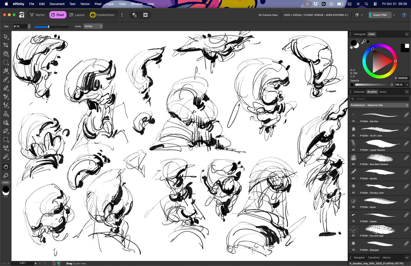Open the Layer menu

coord(110,4)
